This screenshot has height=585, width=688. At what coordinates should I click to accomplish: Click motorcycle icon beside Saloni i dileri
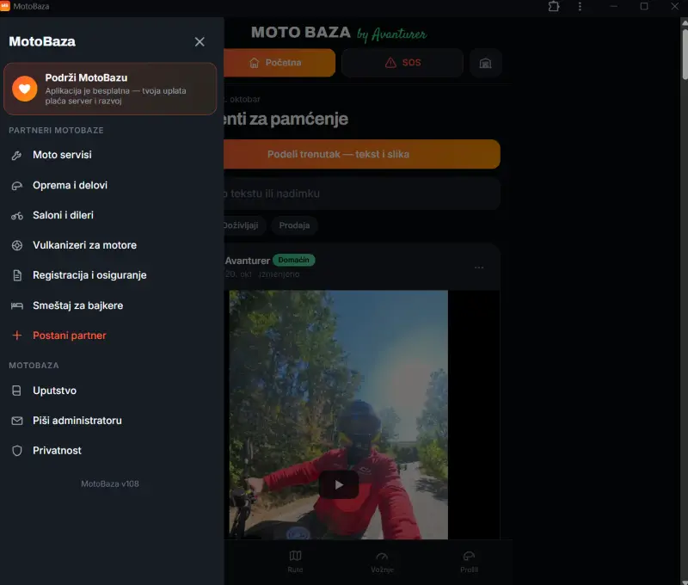[x=16, y=215]
